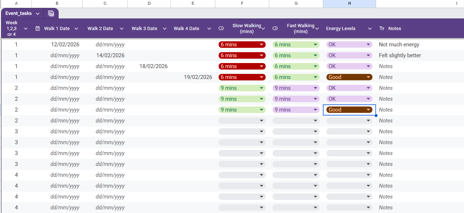The width and height of the screenshot is (464, 213).
Task: Click the dropdown-type icon in Slow Walking header
Action: (221, 29)
